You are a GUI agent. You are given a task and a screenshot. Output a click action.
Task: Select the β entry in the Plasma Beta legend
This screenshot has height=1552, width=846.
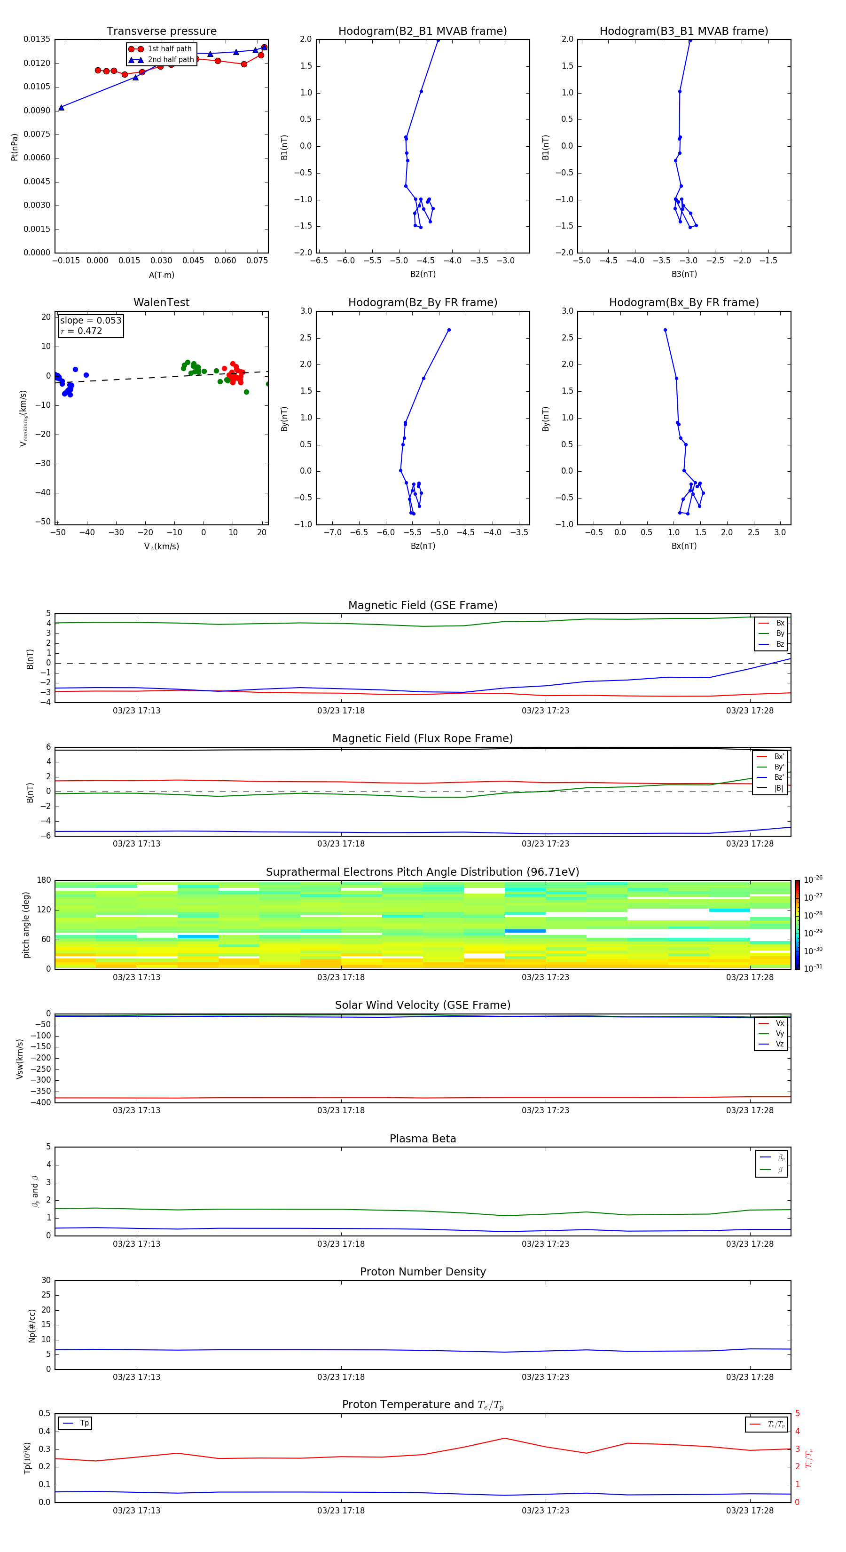click(x=772, y=1170)
